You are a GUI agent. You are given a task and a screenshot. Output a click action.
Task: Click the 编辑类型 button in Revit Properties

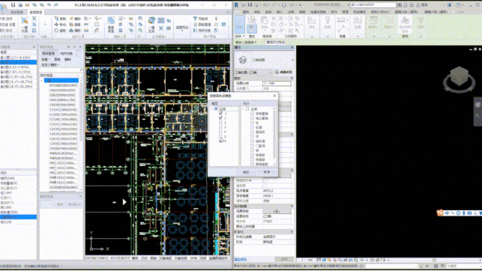283,73
